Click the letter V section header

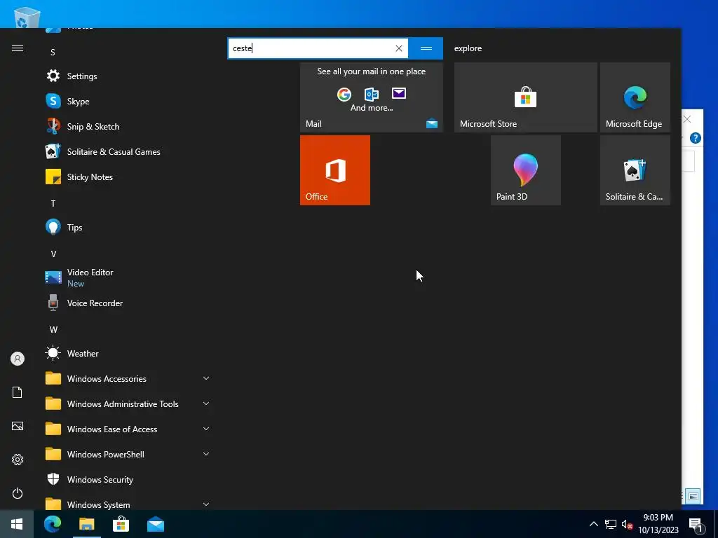[x=53, y=254]
